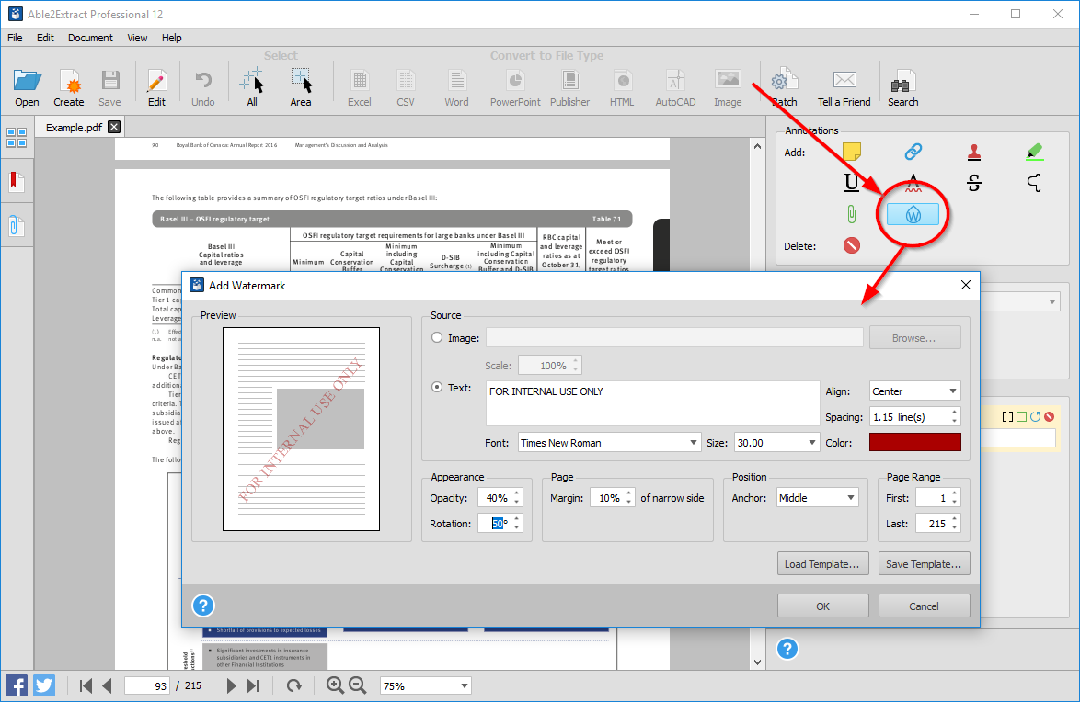Screen dimensions: 1080x702
Task: Open the Anchor dropdown set to Middle
Action: point(816,497)
